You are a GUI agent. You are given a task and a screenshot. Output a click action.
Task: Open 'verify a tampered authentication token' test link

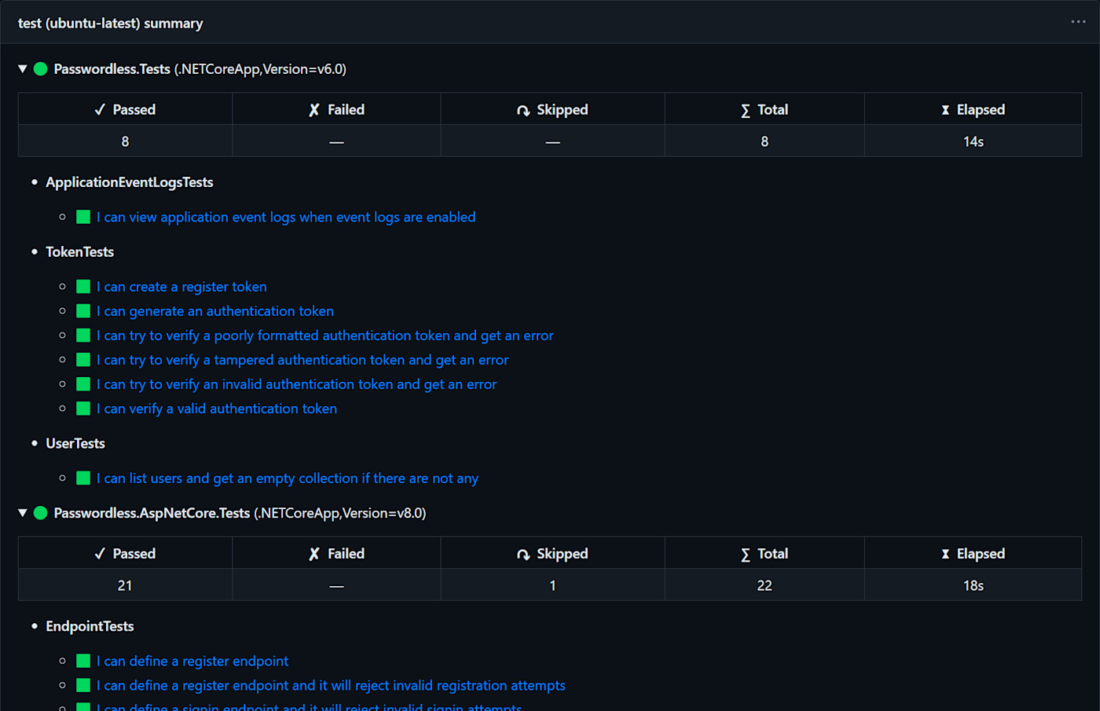click(x=302, y=360)
